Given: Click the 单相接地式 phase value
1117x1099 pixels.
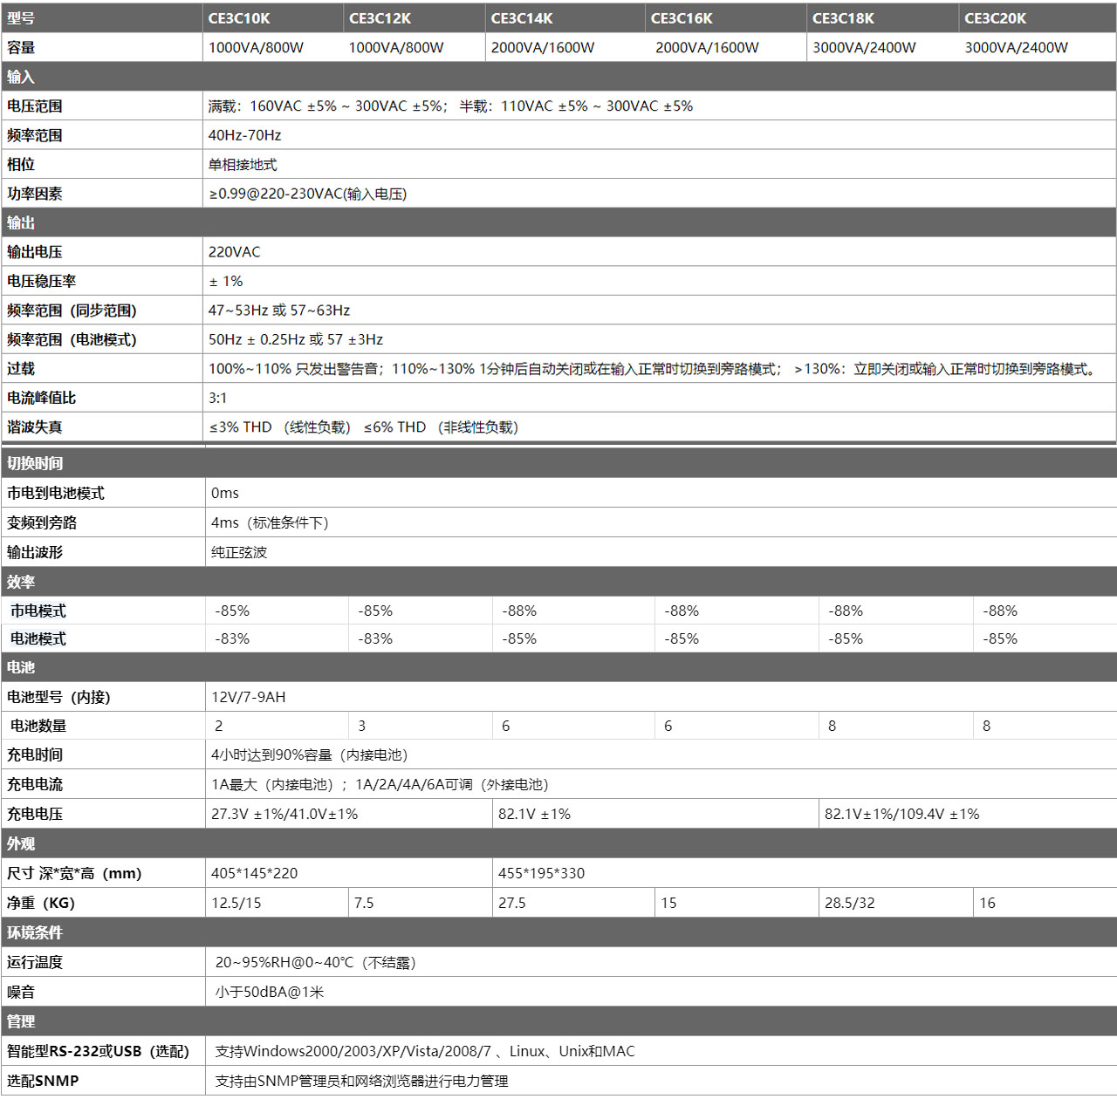Looking at the screenshot, I should (243, 165).
